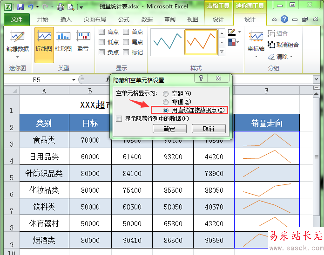Expand the Edit Data dropdown arrow
Image resolution: width=324 pixels, height=255 pixels.
coord(18,57)
